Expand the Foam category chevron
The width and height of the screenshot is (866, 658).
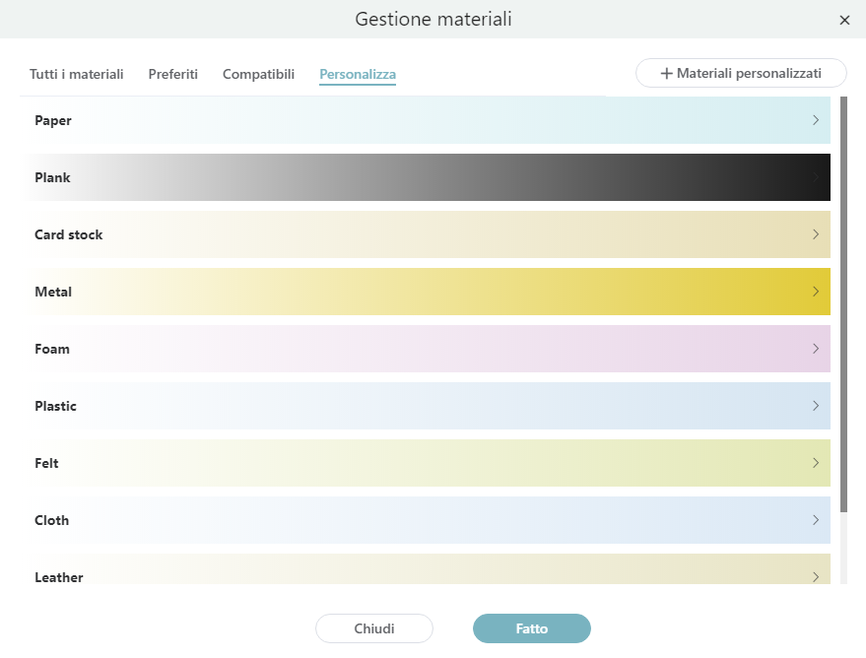816,349
